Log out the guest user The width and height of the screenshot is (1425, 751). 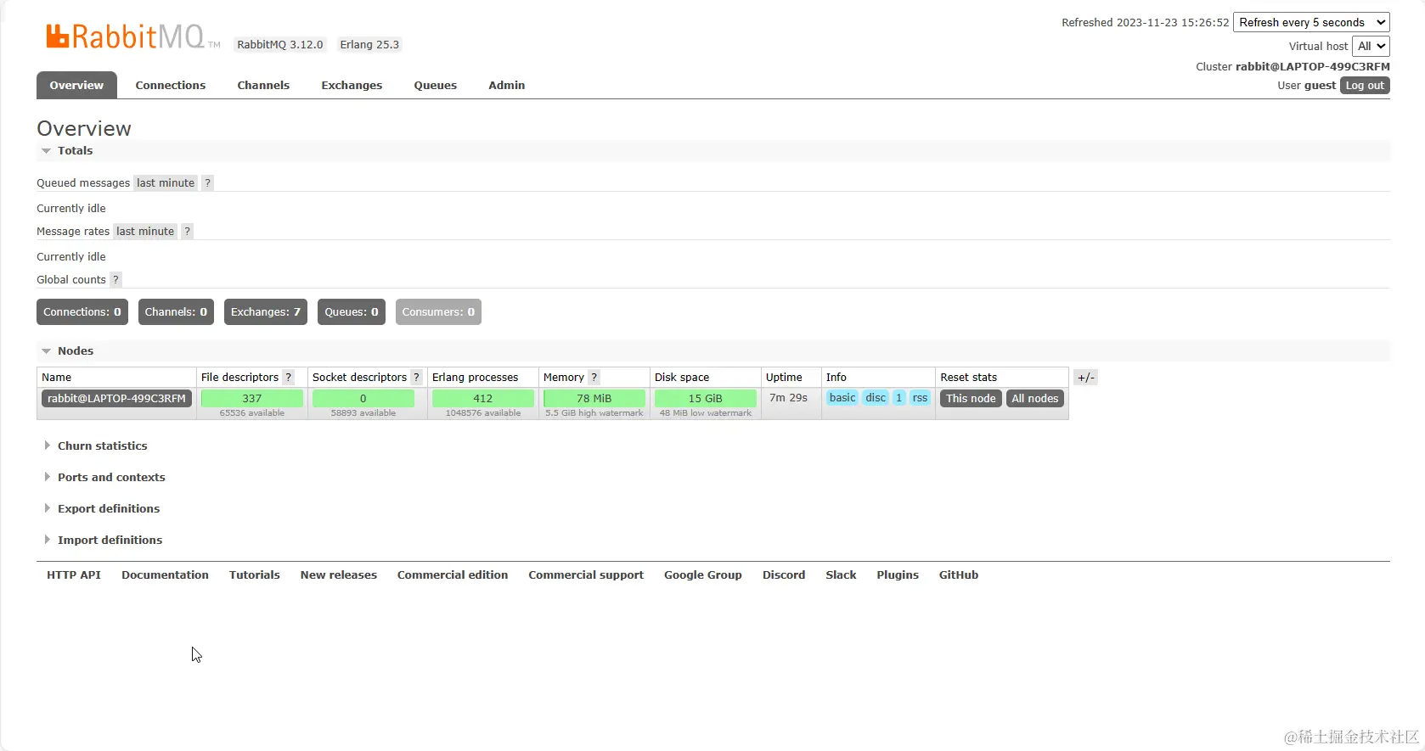(x=1365, y=86)
